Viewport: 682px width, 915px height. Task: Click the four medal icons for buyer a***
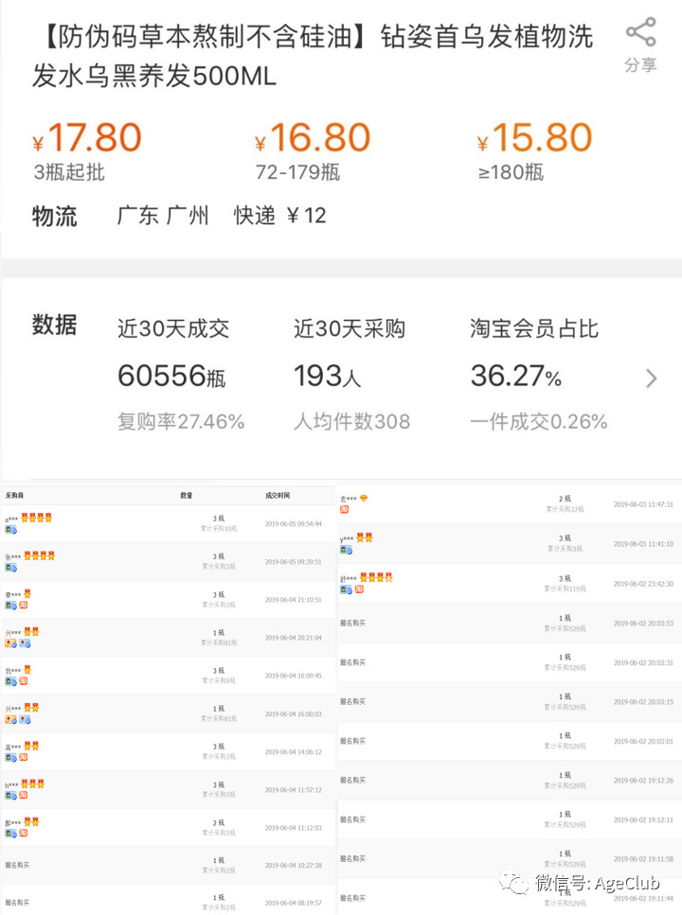37,518
